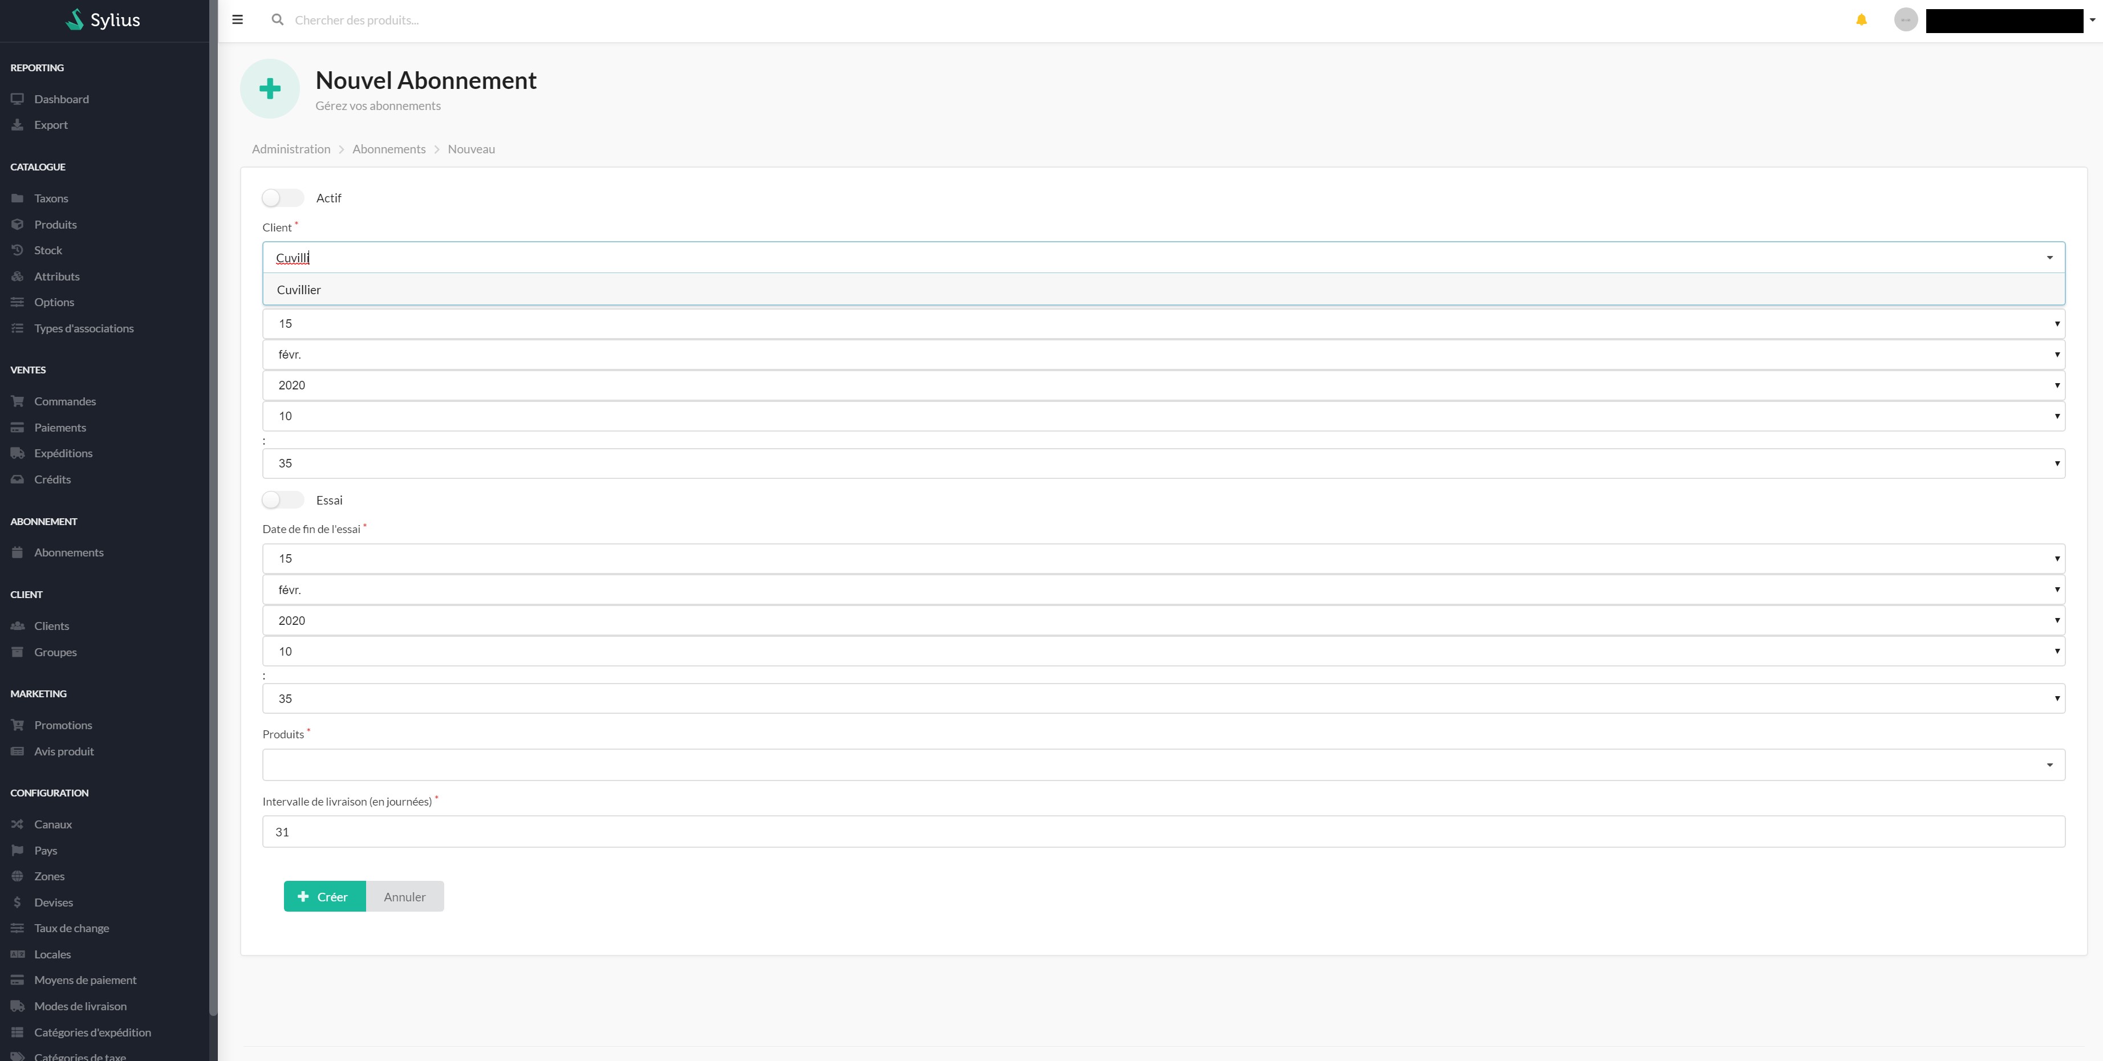
Task: Enable the Essai toggle
Action: (x=282, y=499)
